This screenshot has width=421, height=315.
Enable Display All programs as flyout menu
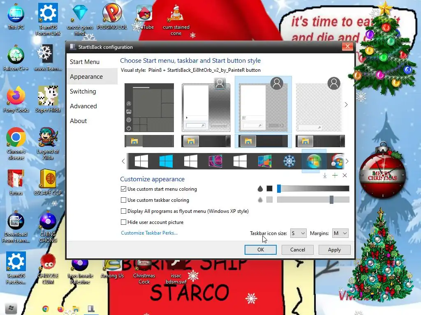click(123, 211)
